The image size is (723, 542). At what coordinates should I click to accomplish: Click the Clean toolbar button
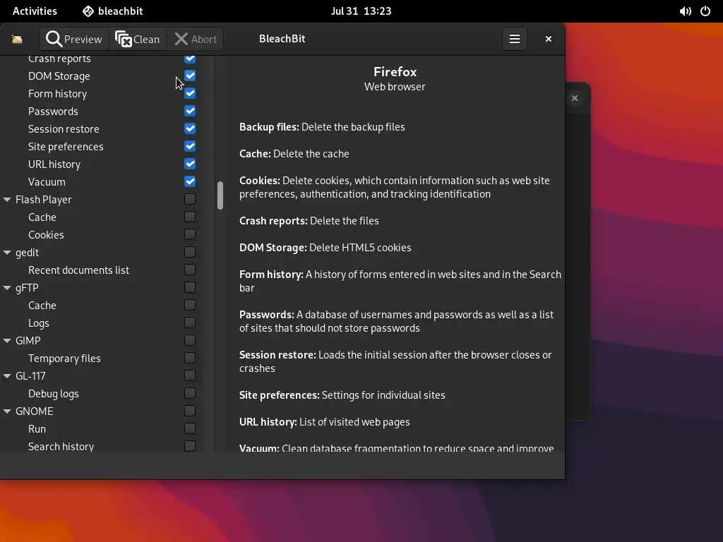pyautogui.click(x=138, y=40)
